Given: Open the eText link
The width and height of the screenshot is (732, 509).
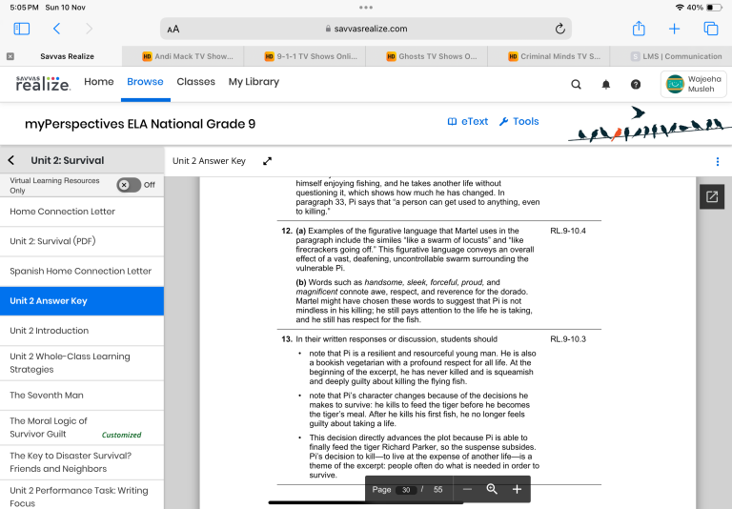Looking at the screenshot, I should [467, 122].
